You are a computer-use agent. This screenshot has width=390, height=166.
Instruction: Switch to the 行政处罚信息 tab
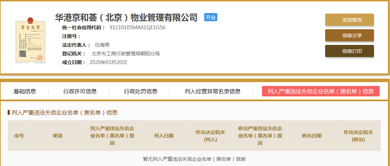(141, 91)
